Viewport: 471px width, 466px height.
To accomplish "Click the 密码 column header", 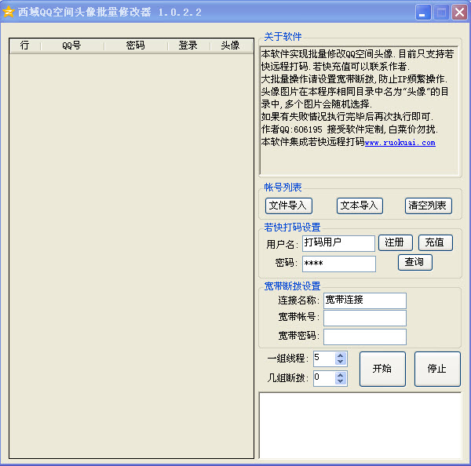I will [136, 46].
